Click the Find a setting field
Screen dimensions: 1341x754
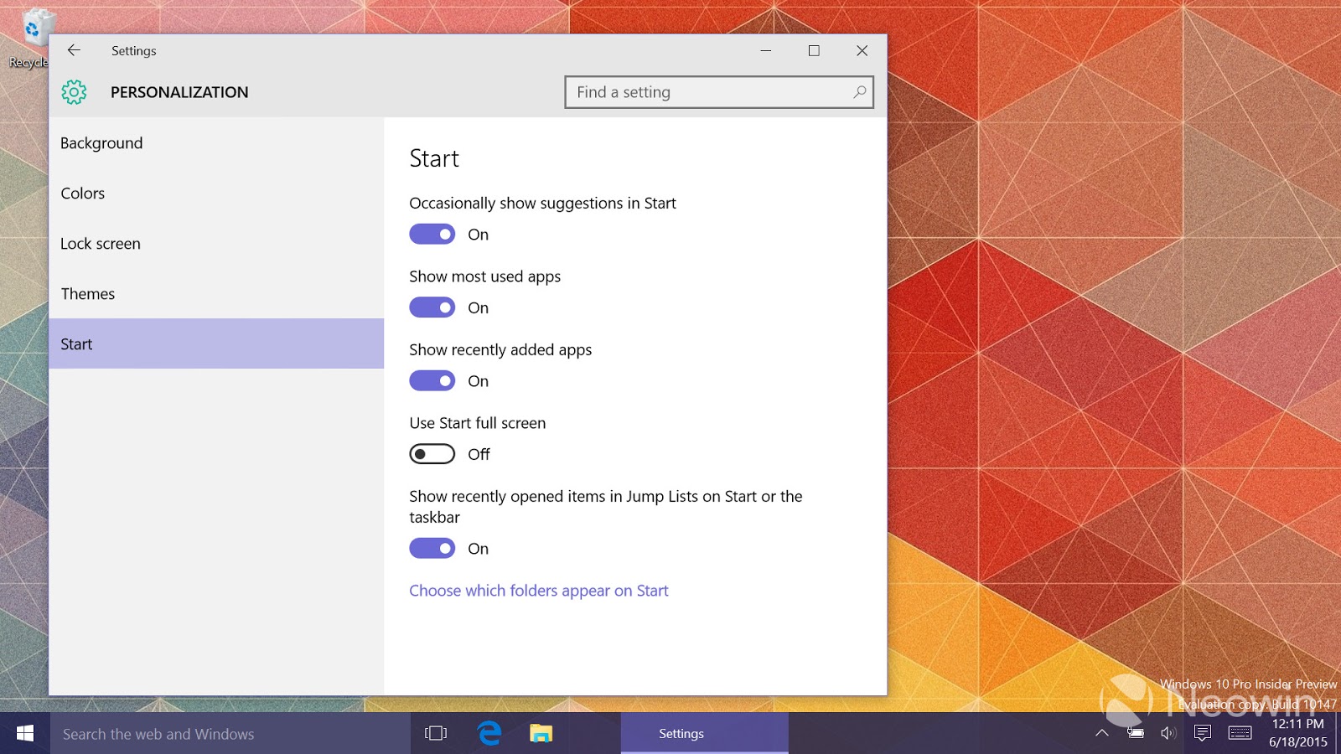(719, 92)
